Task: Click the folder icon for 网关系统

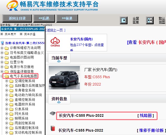Action: click(11, 114)
